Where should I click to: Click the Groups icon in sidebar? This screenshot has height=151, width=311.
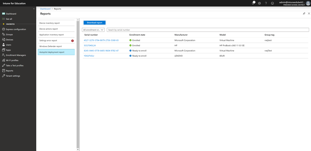3,34
